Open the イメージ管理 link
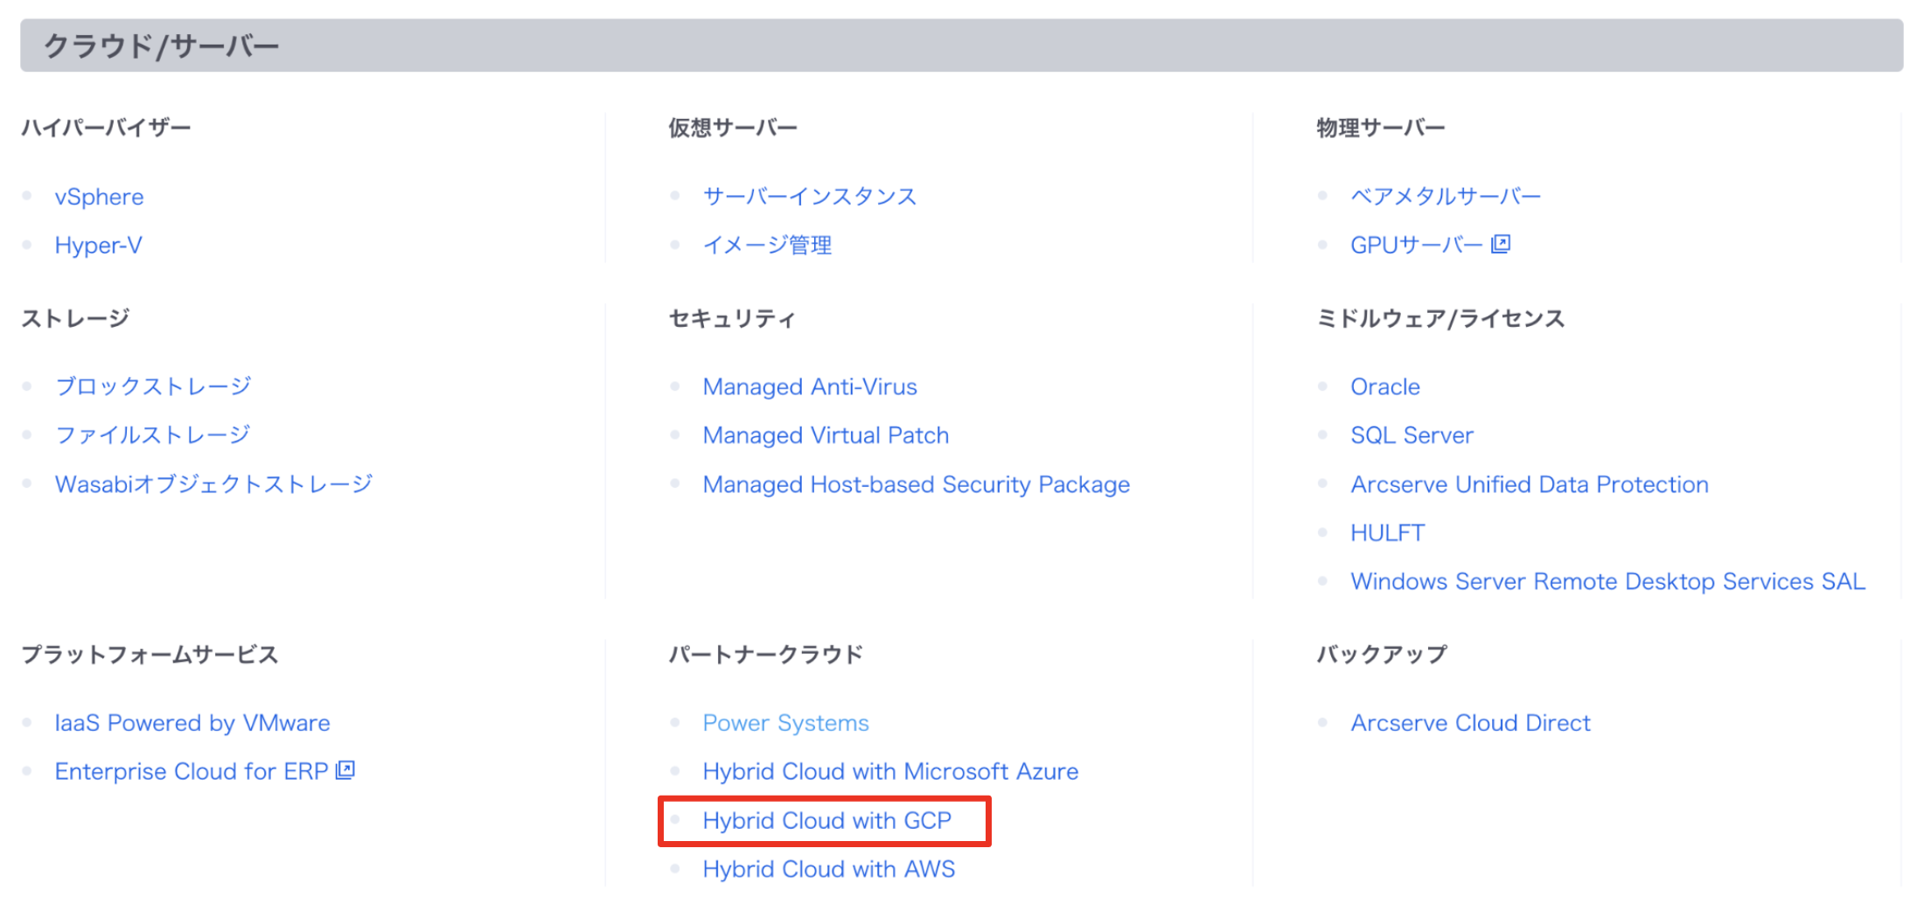This screenshot has height=911, width=1924. pos(767,246)
